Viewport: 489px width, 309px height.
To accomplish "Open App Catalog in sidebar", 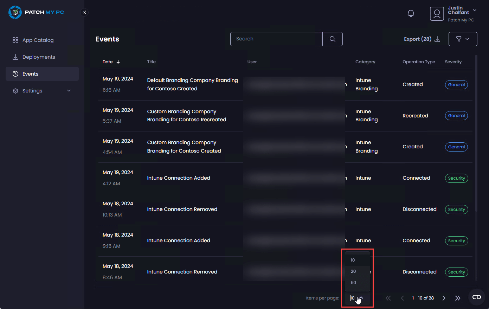I will point(38,40).
